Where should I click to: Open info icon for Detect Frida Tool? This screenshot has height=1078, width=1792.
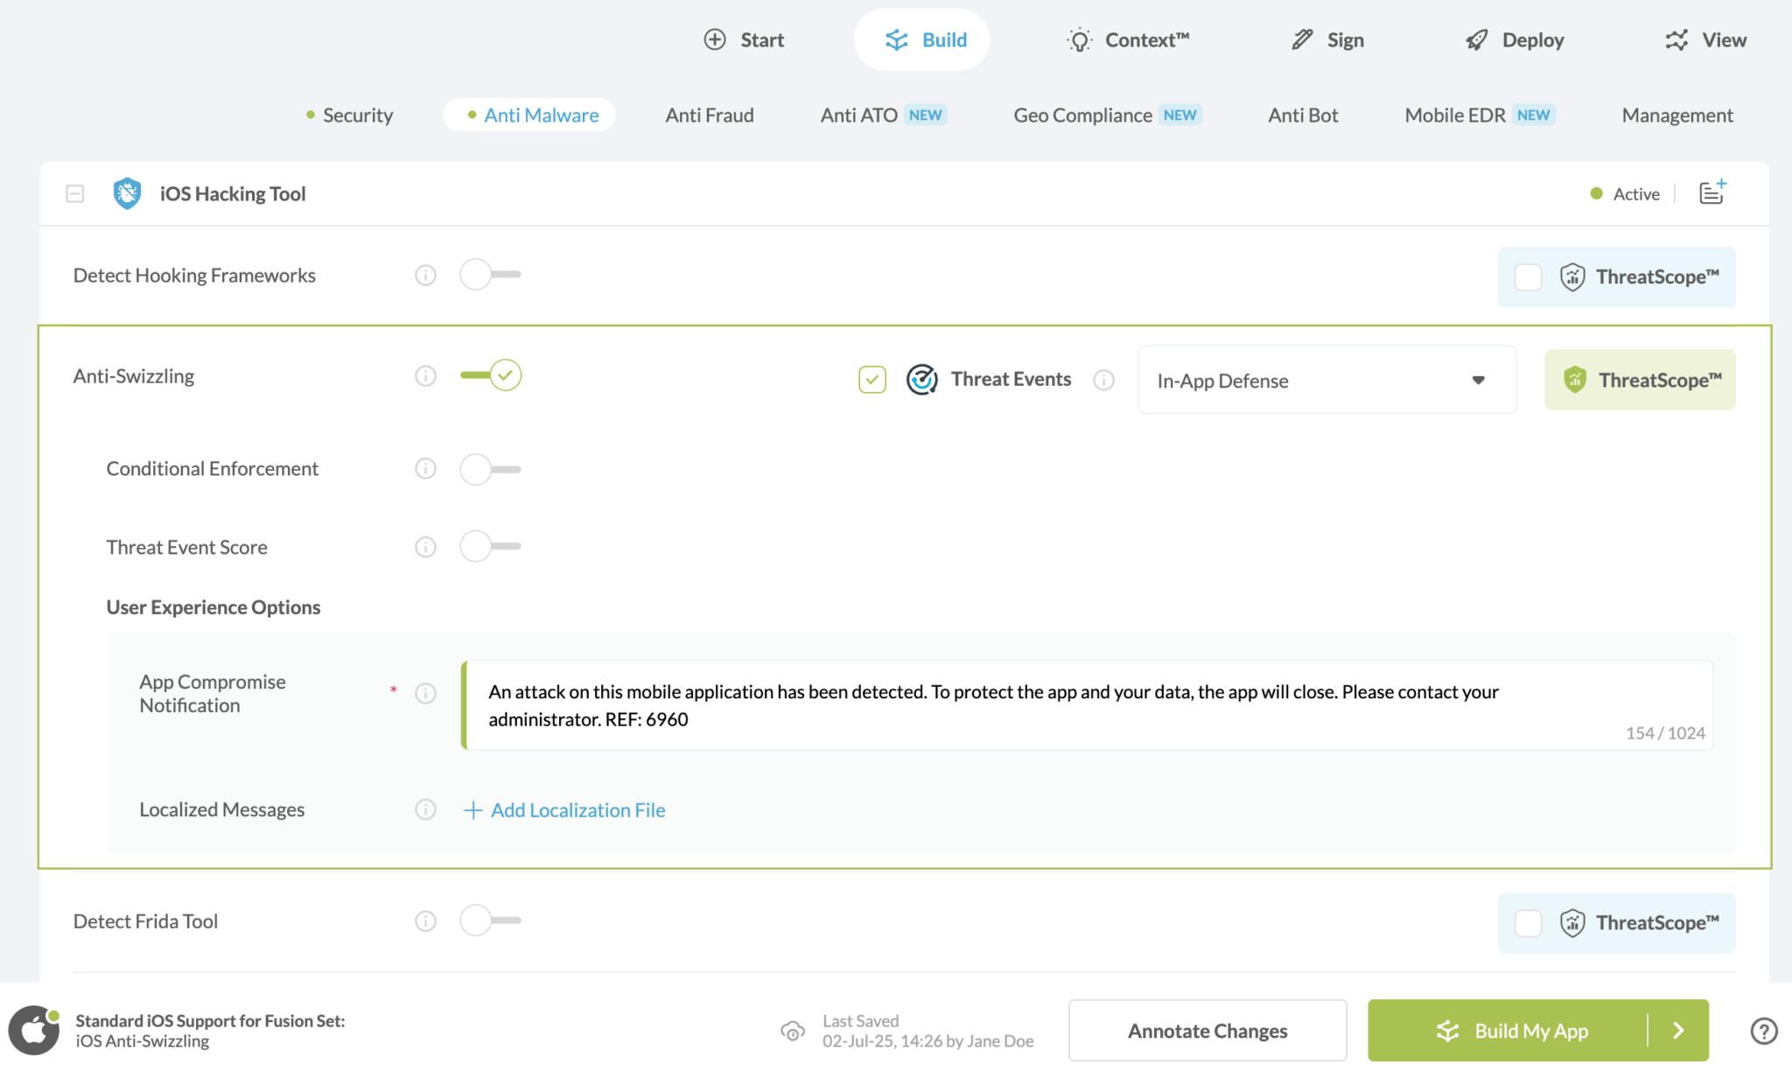pyautogui.click(x=425, y=921)
